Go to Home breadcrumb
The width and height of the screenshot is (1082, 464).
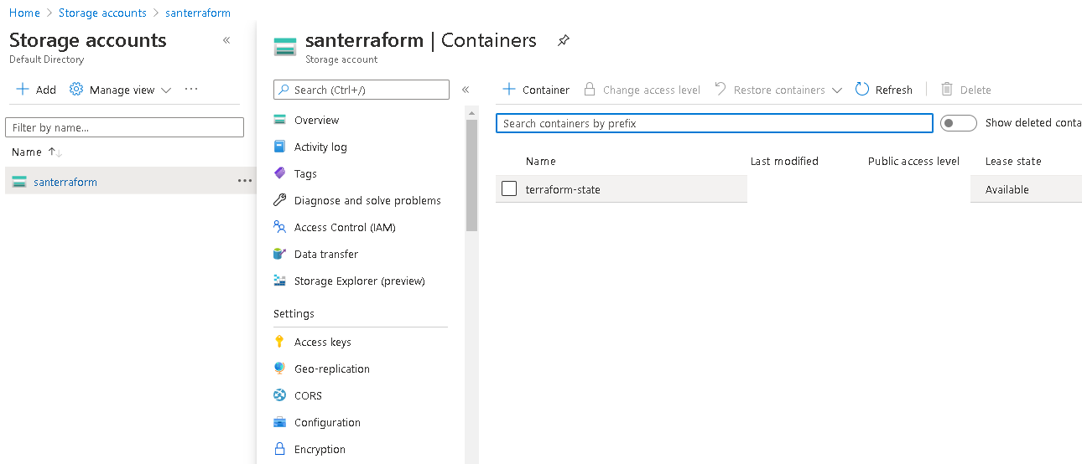click(24, 13)
